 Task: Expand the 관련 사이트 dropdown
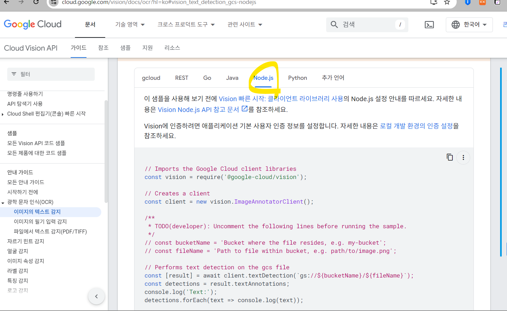245,25
